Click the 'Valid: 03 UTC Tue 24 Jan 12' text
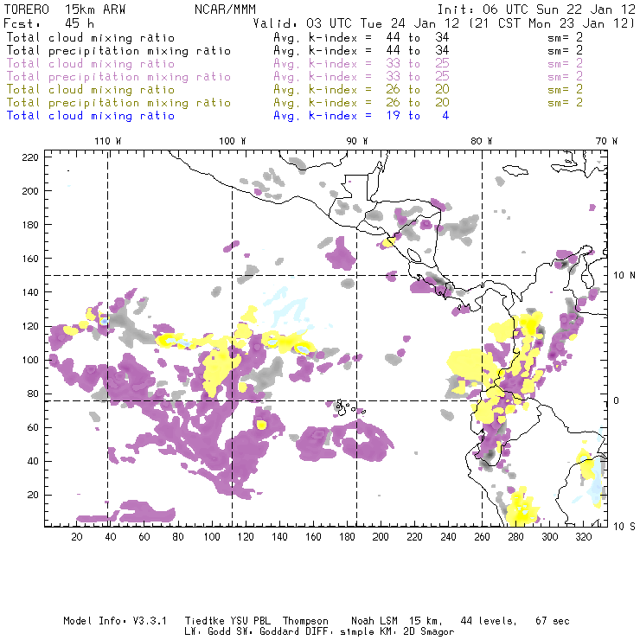The width and height of the screenshot is (640, 640). click(356, 23)
